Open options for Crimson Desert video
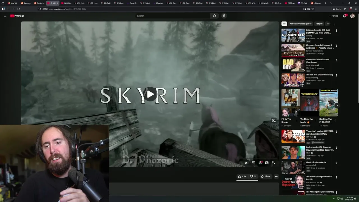 336,31
